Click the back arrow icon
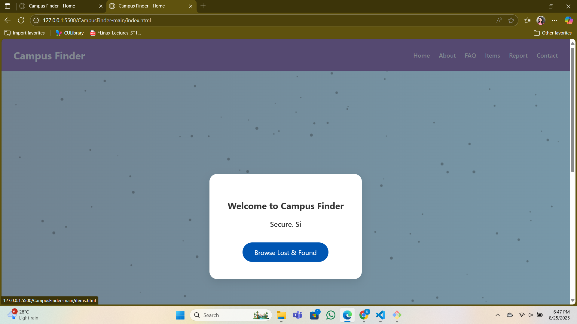The width and height of the screenshot is (577, 324). (8, 20)
